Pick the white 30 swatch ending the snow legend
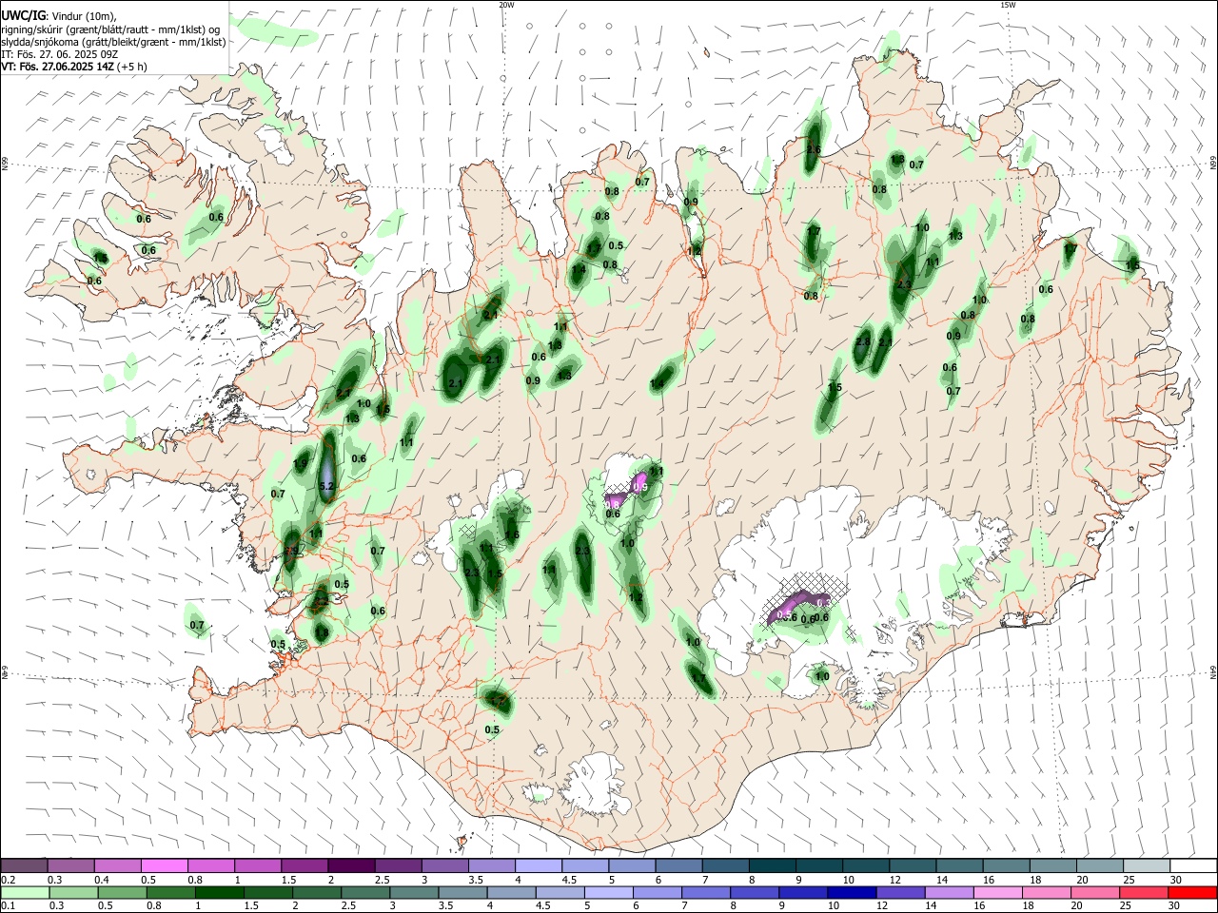 1191,865
